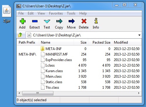This screenshot has width=146, height=107.
Task: Click the Copy arrow icon
Action: pyautogui.click(x=59, y=21)
